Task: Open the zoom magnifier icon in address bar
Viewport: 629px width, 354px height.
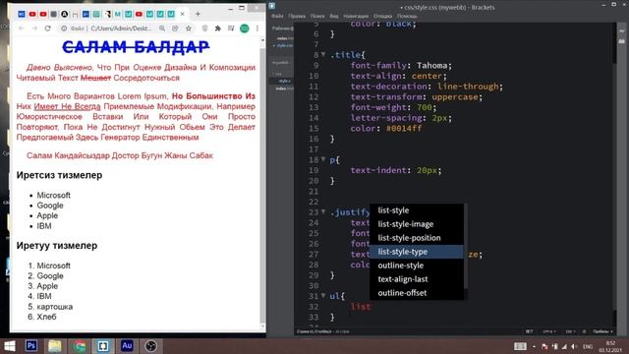Action: (x=162, y=29)
